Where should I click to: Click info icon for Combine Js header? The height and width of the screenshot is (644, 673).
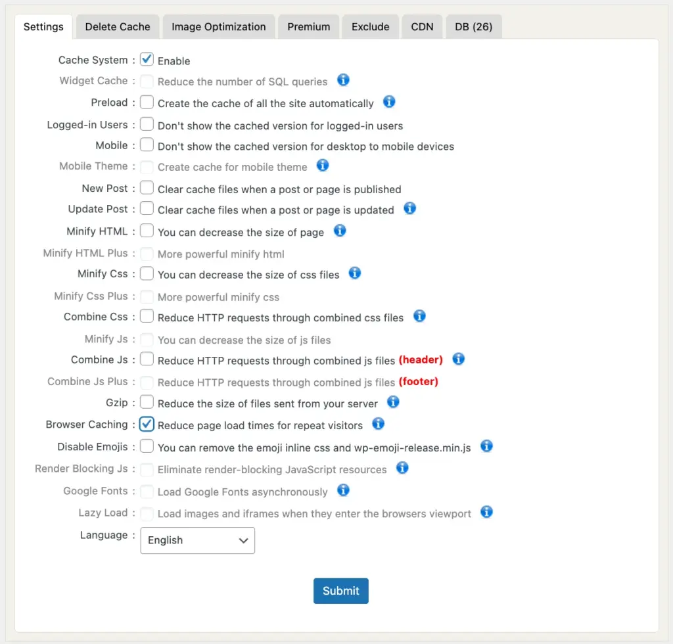click(458, 359)
